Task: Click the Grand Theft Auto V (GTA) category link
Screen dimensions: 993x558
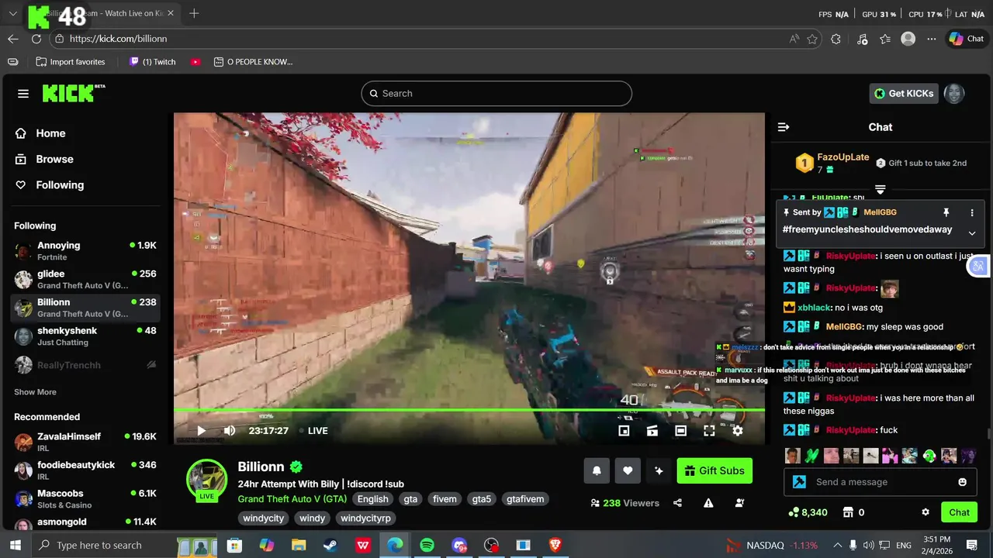Action: pyautogui.click(x=292, y=499)
